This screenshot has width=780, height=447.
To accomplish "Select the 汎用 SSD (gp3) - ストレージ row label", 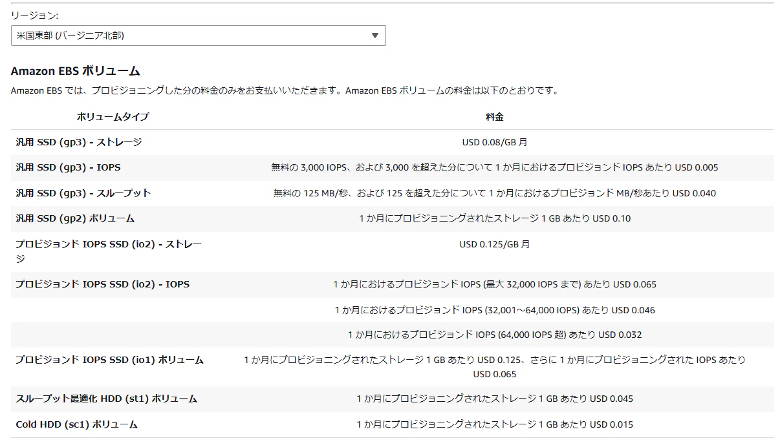I will pos(79,142).
